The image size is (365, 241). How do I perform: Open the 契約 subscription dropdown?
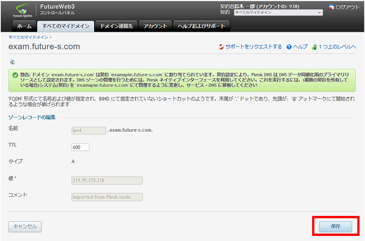click(278, 13)
